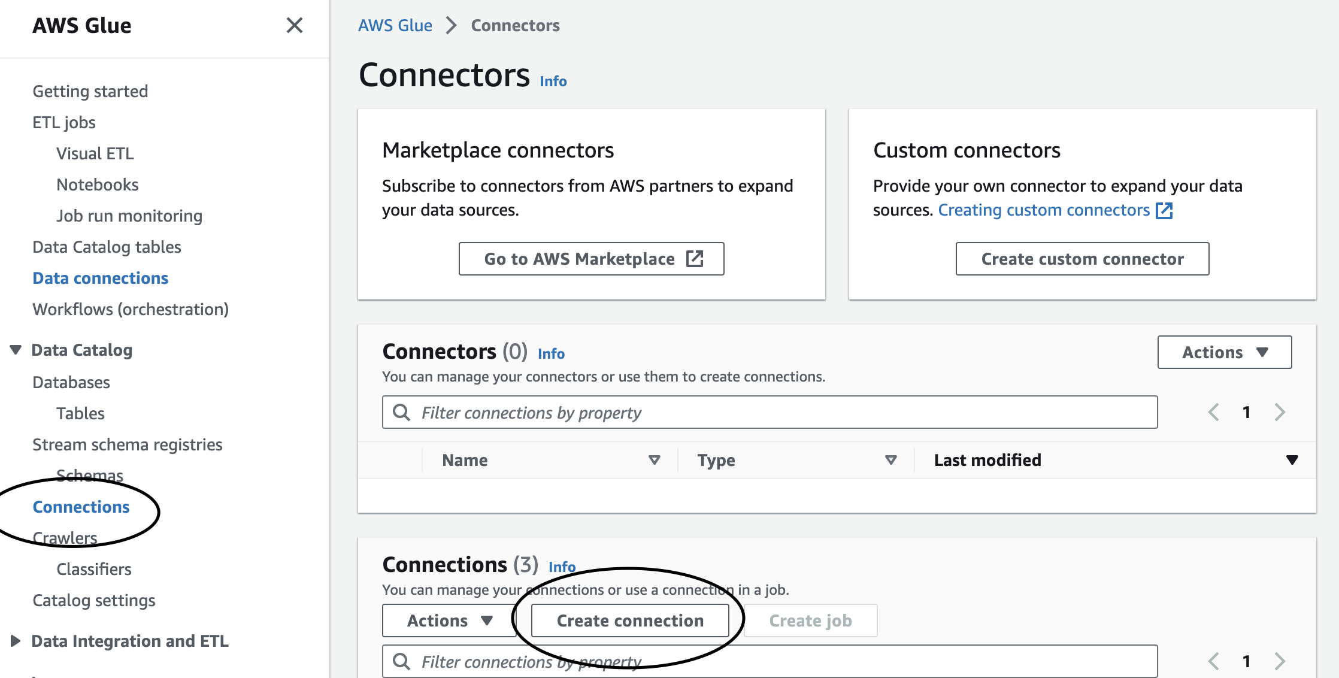
Task: Click Create connection button
Action: (x=630, y=621)
